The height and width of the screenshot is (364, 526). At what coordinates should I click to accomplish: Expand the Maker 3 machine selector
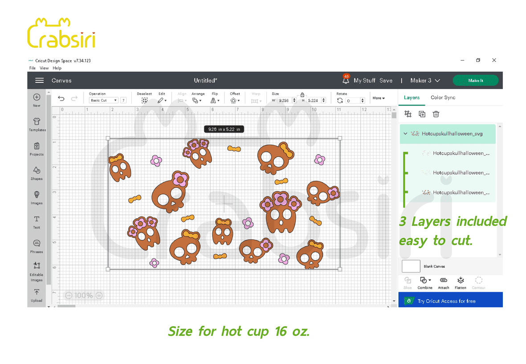[425, 81]
